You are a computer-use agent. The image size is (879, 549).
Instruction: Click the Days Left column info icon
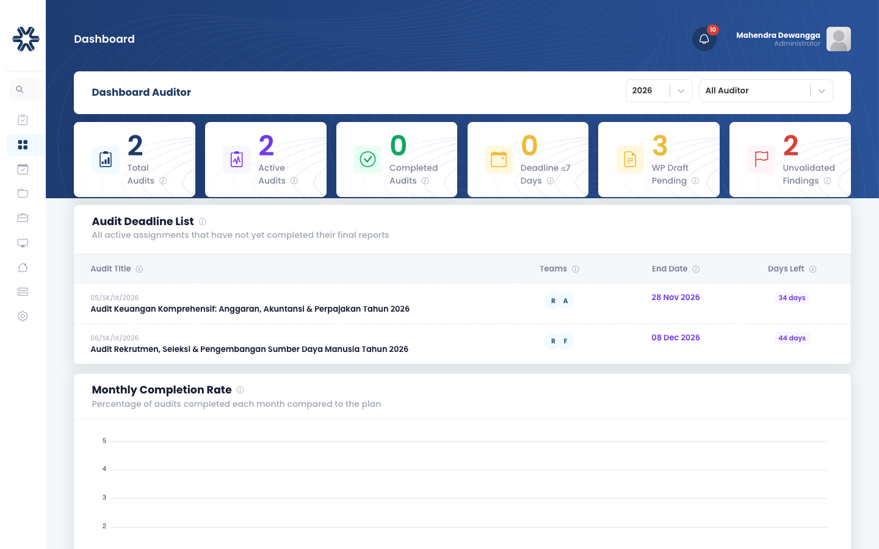pyautogui.click(x=813, y=269)
